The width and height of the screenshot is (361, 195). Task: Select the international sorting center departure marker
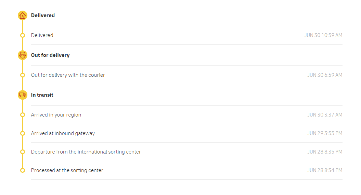tap(23, 152)
